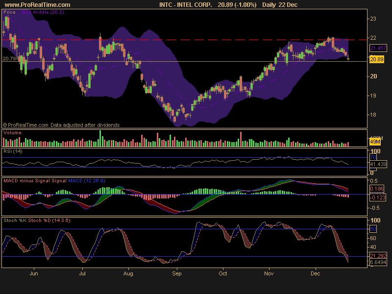392x294 pixels.
Task: Click the stochastic 80 level tag
Action: 373,229
